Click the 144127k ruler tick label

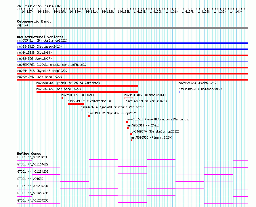pos(27,12)
